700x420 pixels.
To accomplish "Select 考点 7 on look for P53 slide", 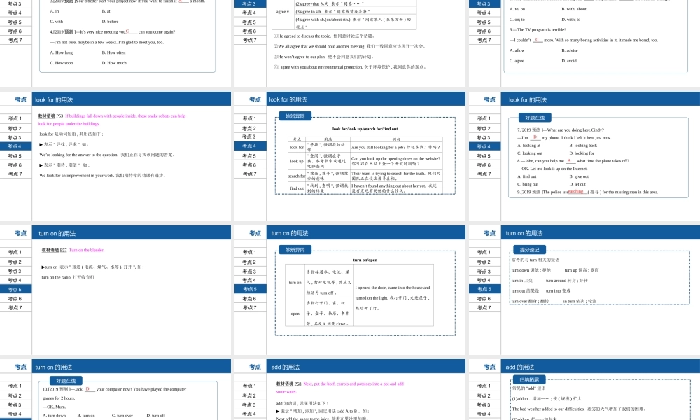I will (15, 174).
